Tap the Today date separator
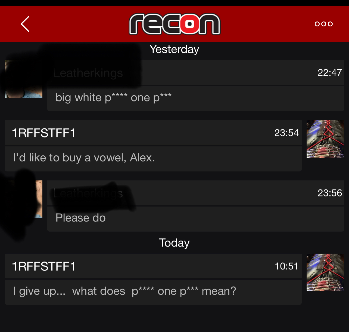349x332 pixels. point(174,243)
